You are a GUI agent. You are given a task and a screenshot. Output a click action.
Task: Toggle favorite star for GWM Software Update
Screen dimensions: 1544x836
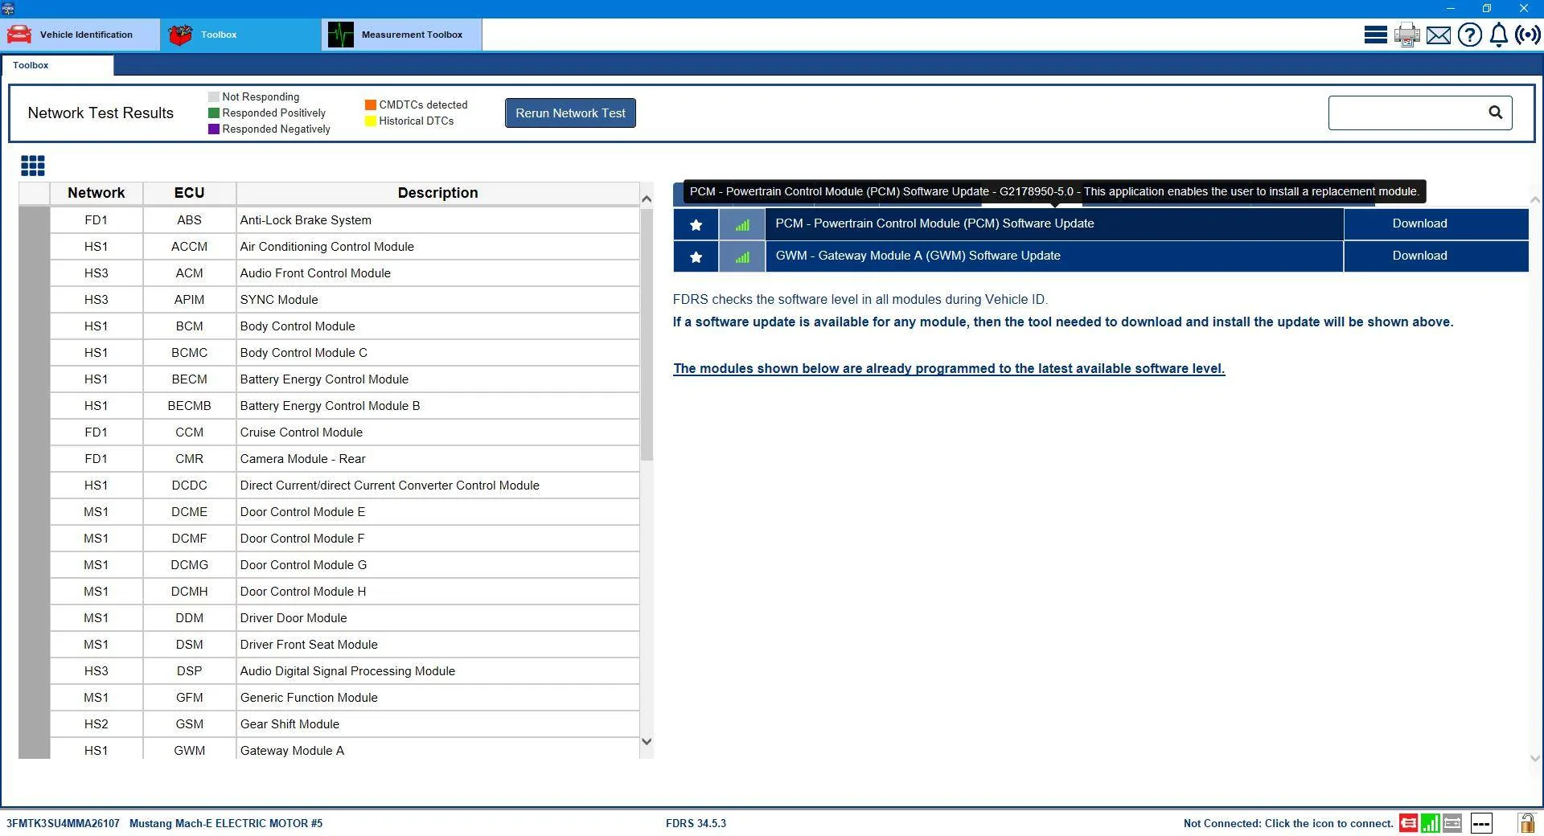click(x=696, y=256)
